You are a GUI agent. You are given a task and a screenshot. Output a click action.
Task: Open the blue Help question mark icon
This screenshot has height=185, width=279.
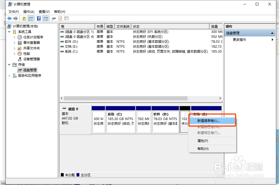click(39, 18)
